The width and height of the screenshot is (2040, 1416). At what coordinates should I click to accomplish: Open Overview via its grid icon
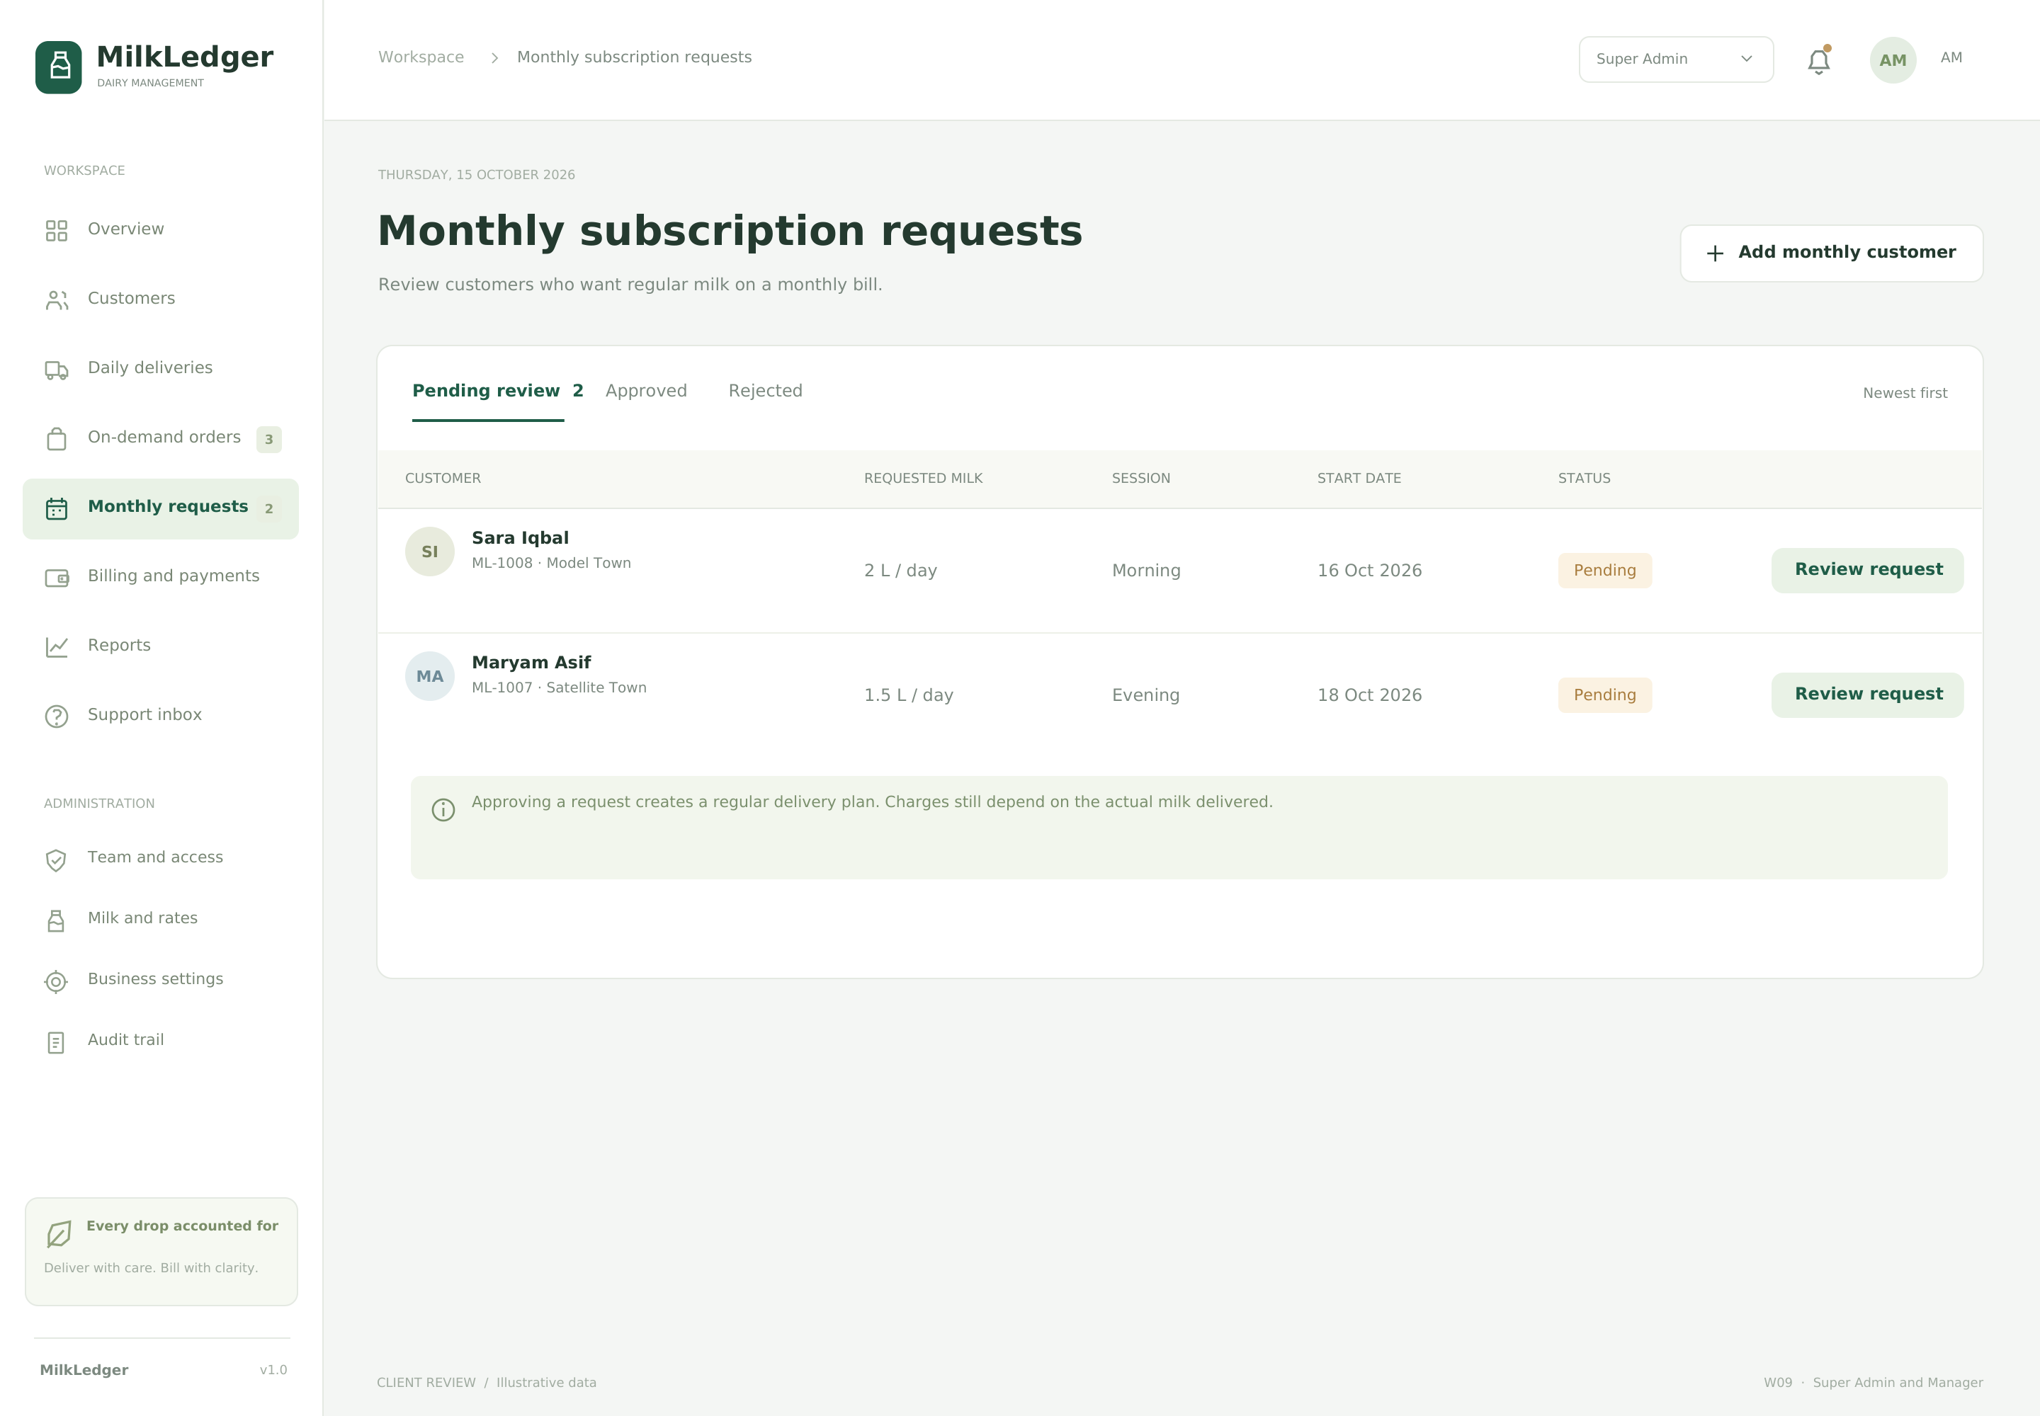(57, 231)
